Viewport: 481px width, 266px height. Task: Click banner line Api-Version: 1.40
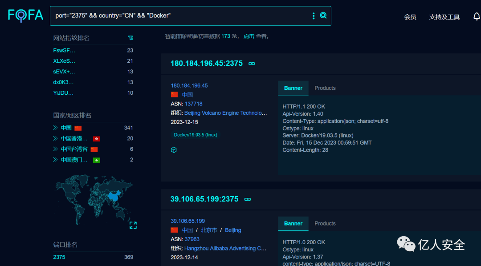(x=303, y=114)
